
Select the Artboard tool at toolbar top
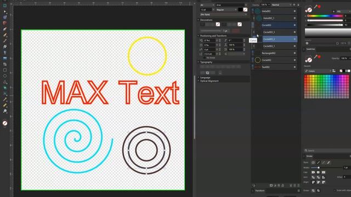click(5, 5)
